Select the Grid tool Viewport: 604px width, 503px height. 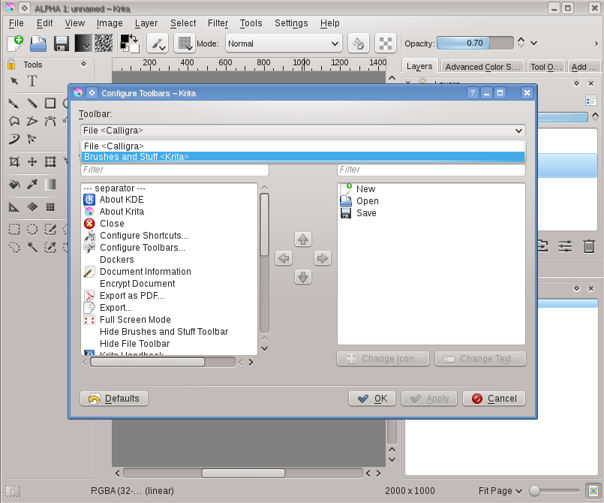coord(50,207)
